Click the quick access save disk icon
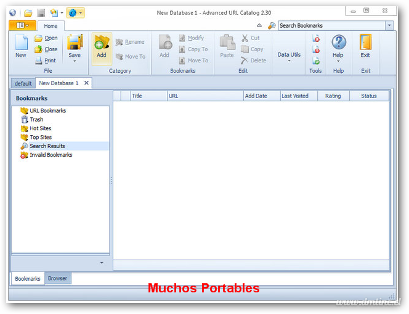The image size is (409, 314). click(41, 12)
